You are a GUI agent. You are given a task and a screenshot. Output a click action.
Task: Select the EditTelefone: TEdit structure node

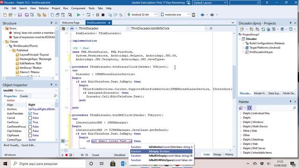coord(30,63)
